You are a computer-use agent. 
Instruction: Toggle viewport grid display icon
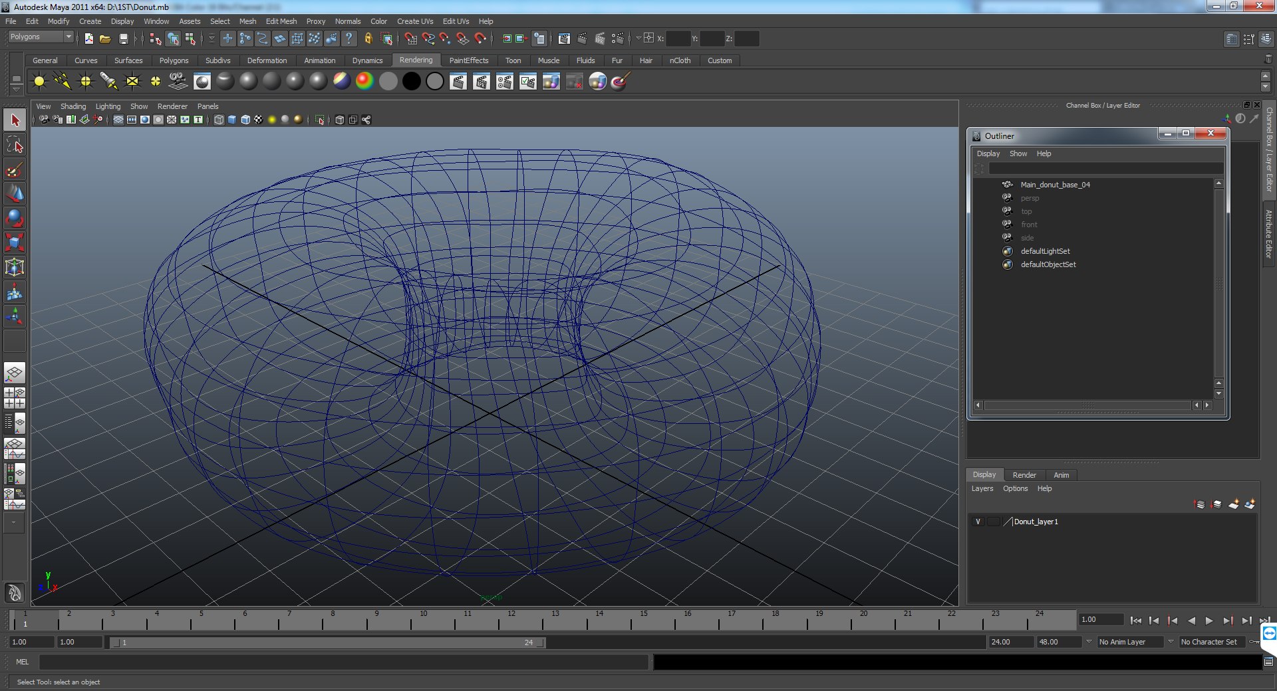click(118, 120)
